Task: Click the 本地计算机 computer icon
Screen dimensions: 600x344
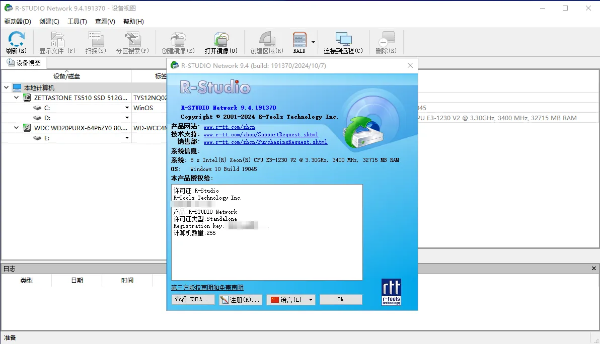Action: point(17,88)
